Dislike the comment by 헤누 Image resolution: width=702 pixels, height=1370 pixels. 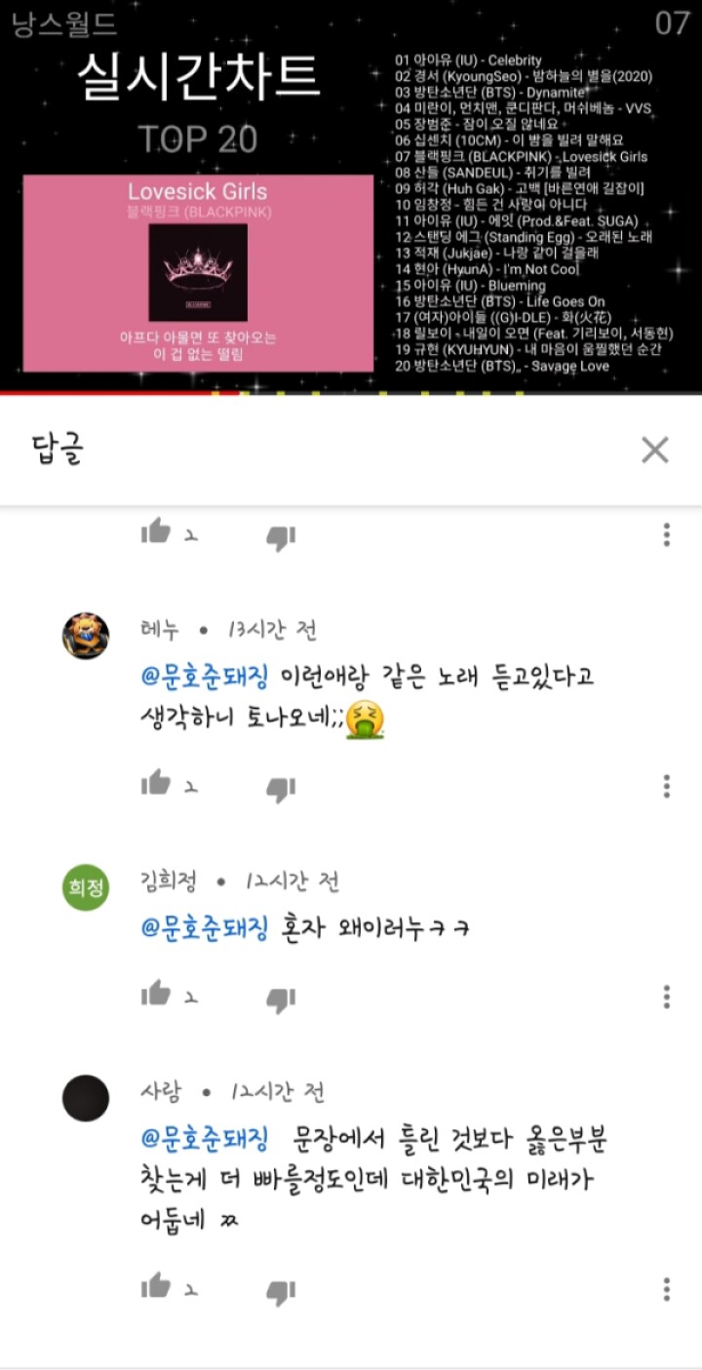pos(281,789)
